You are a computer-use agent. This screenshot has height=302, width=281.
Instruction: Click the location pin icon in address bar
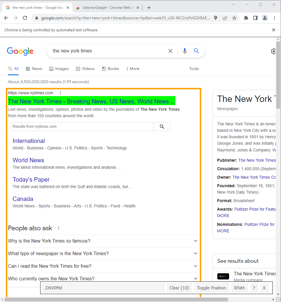216,18
